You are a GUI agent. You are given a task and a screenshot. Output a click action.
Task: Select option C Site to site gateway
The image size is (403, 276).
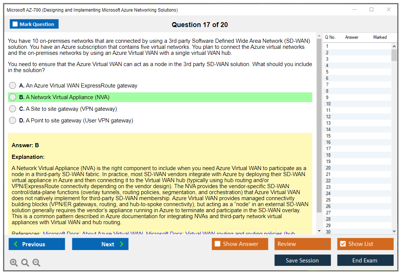[x=13, y=109]
